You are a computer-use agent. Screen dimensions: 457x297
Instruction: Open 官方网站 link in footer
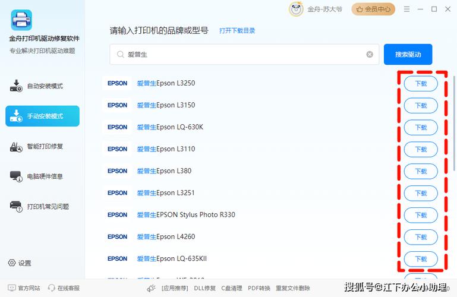pyautogui.click(x=24, y=288)
